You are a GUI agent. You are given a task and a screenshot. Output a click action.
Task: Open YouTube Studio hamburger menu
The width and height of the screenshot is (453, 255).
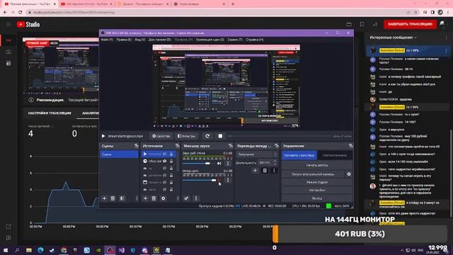8,24
